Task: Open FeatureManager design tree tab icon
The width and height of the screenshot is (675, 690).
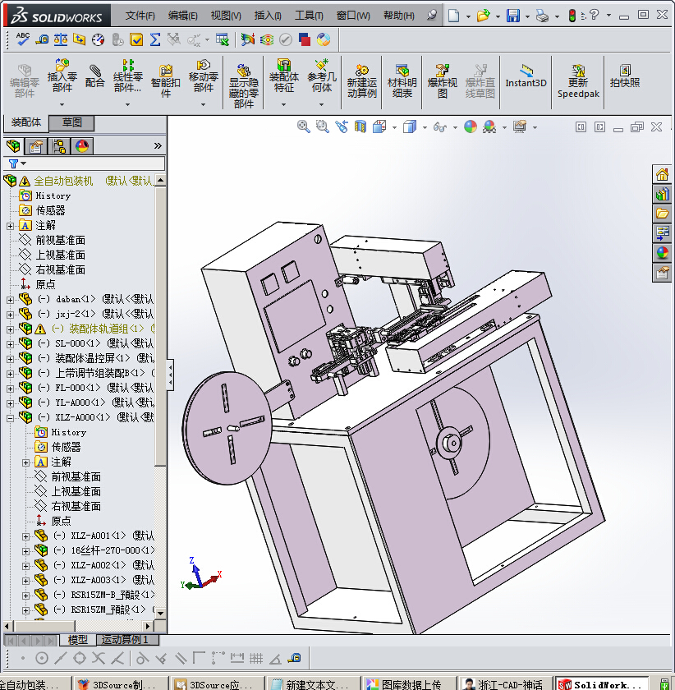Action: tap(13, 145)
